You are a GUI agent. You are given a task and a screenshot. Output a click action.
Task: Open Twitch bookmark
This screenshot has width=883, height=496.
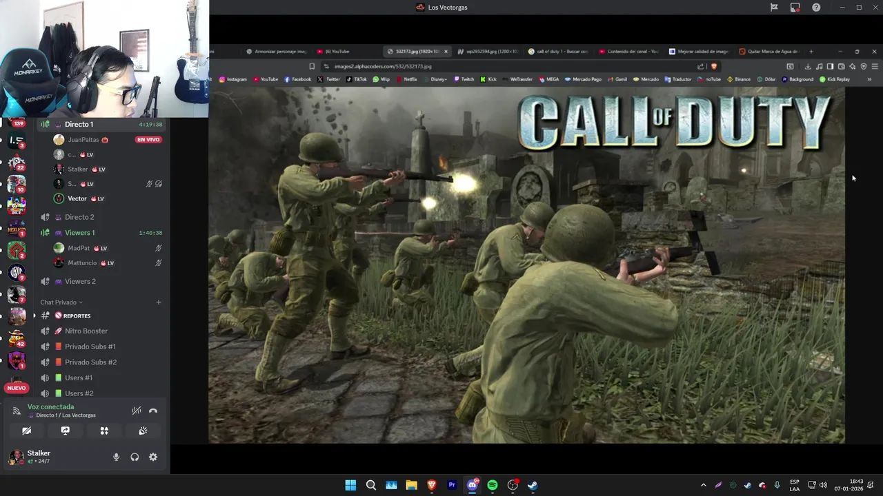tap(464, 79)
